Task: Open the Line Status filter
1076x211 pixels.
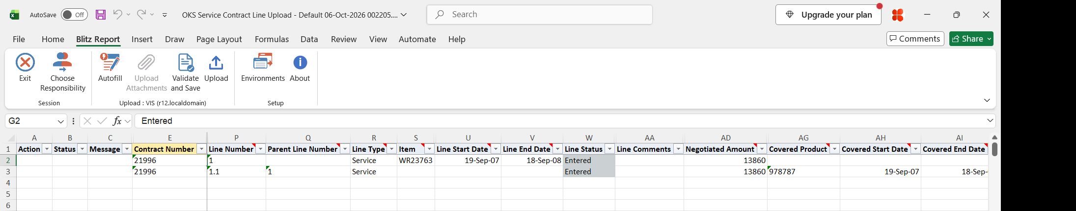Action: (609, 149)
